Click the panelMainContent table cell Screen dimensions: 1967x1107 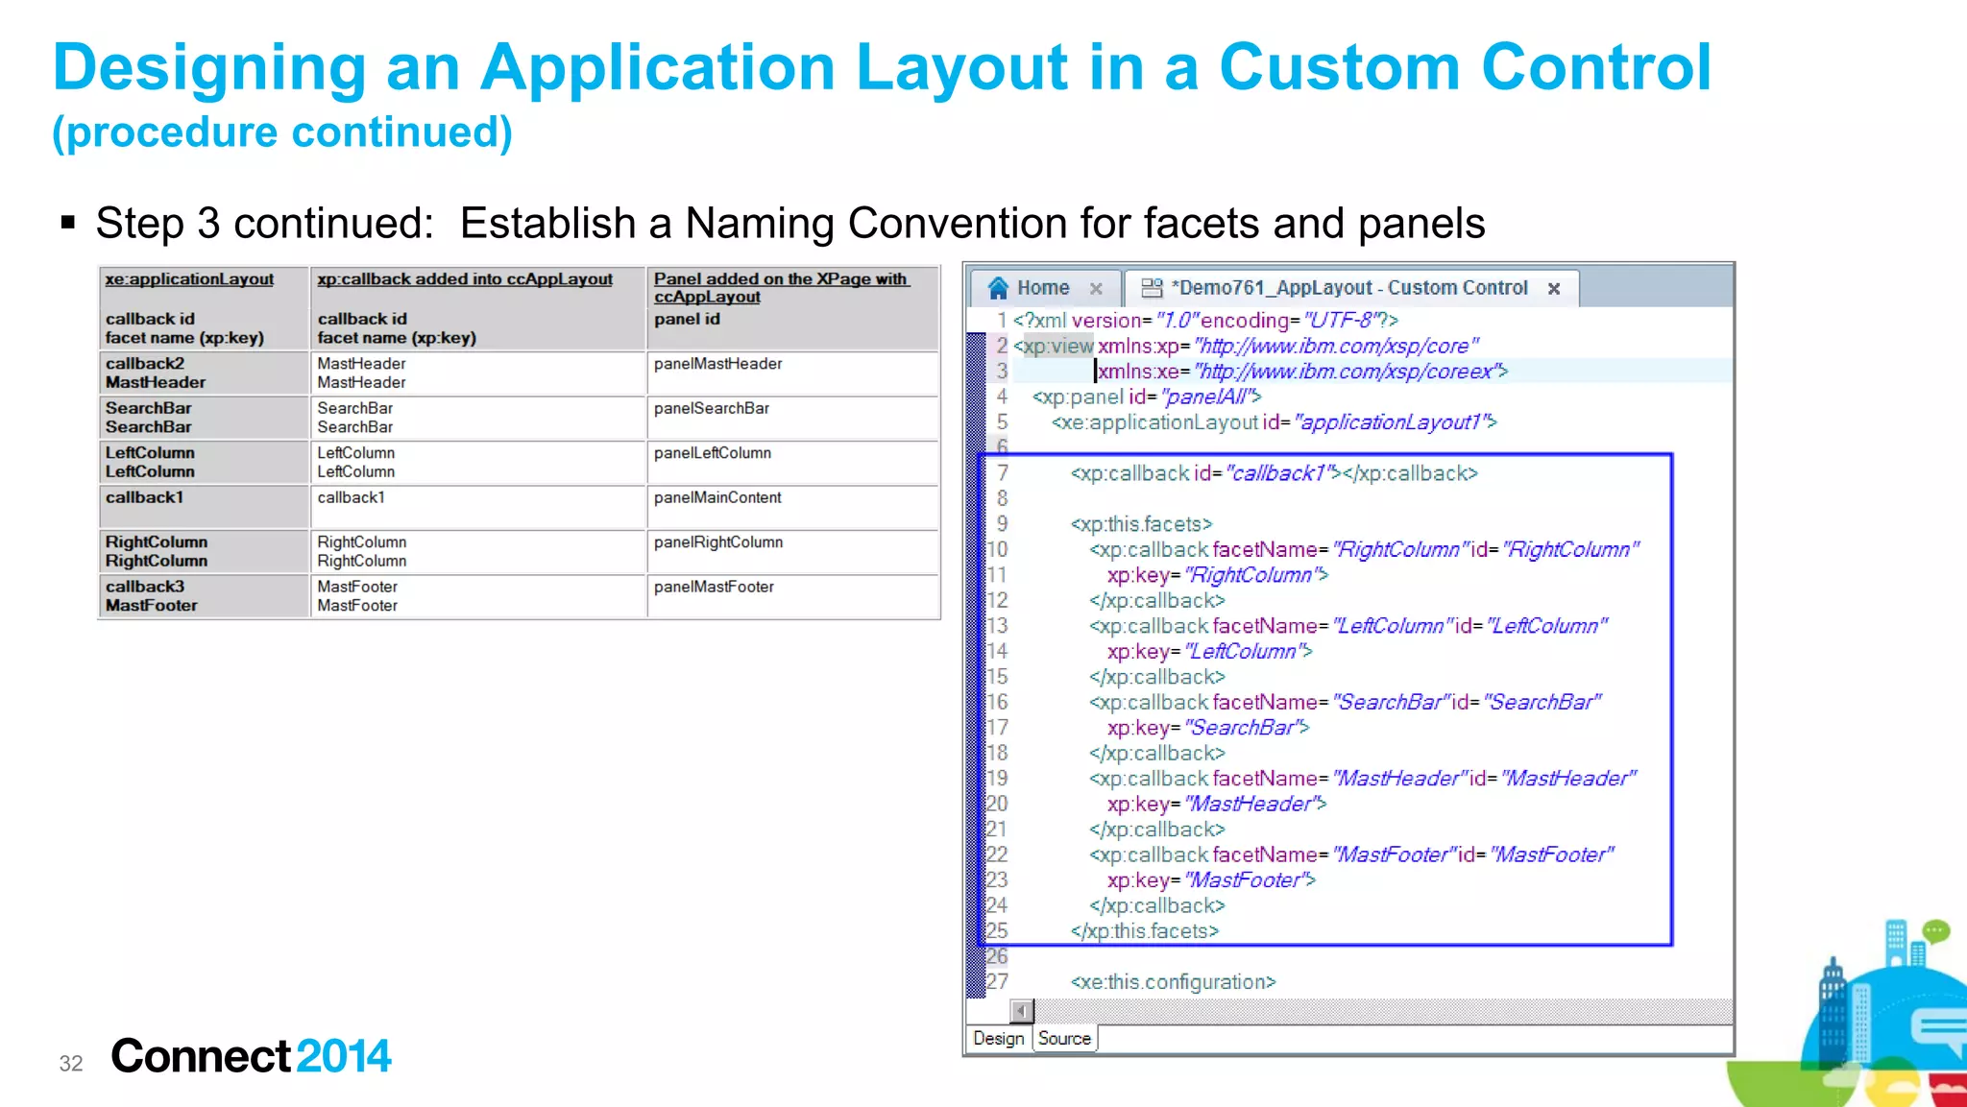pos(792,507)
